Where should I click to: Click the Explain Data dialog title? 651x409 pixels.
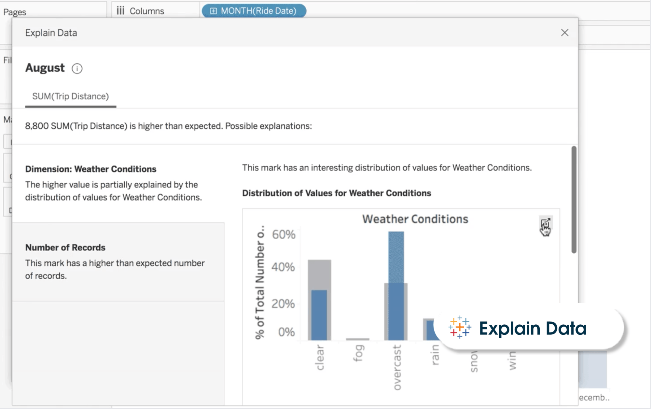[51, 33]
